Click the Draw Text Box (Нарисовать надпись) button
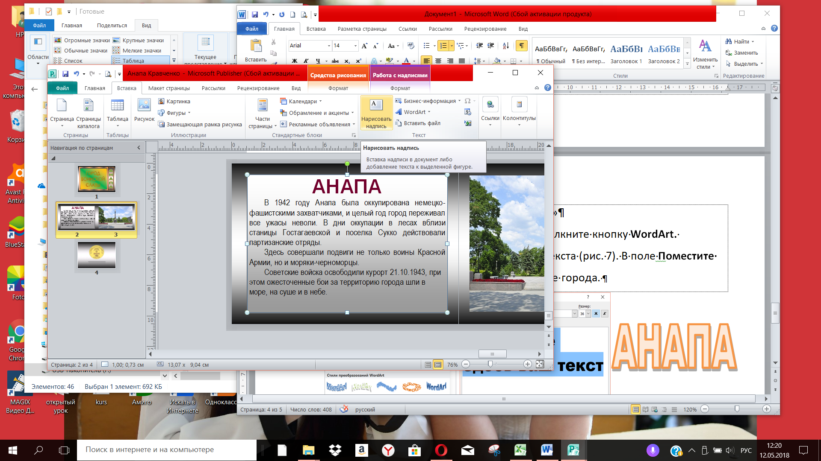 (376, 113)
